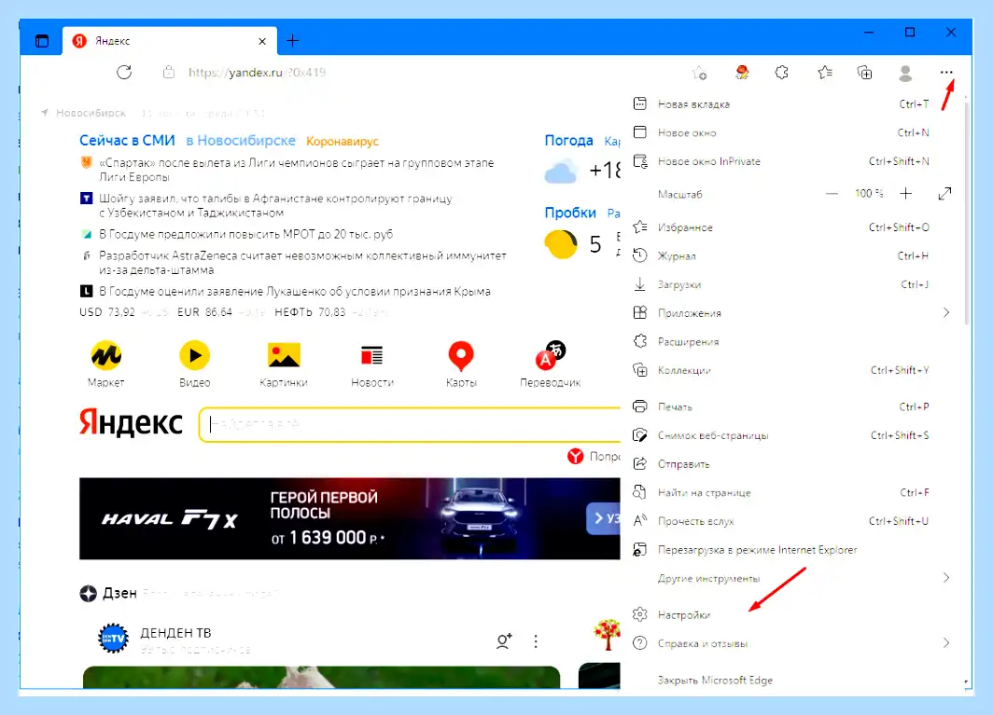Image resolution: width=993 pixels, height=715 pixels.
Task: Open в Новосибирске news link
Action: click(241, 141)
